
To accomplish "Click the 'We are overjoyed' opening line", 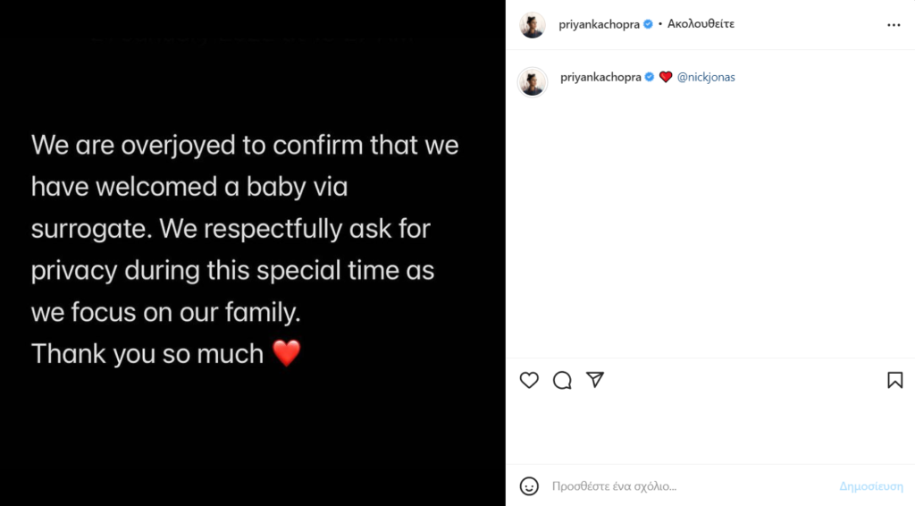I will [245, 145].
